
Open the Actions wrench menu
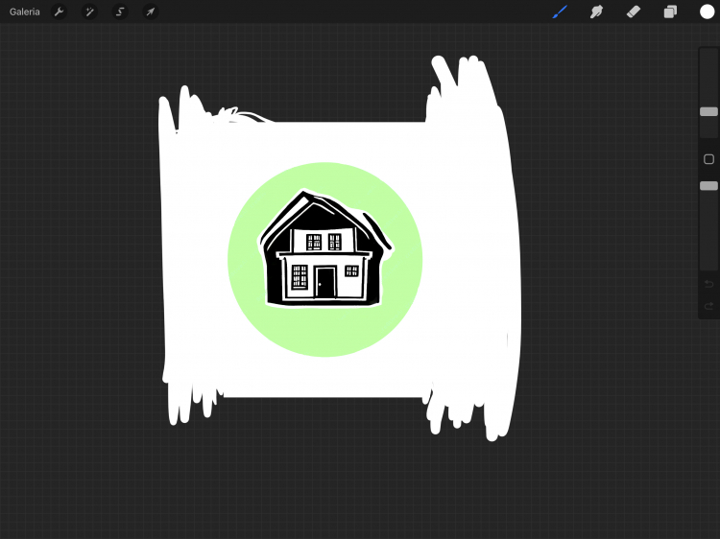click(x=59, y=12)
